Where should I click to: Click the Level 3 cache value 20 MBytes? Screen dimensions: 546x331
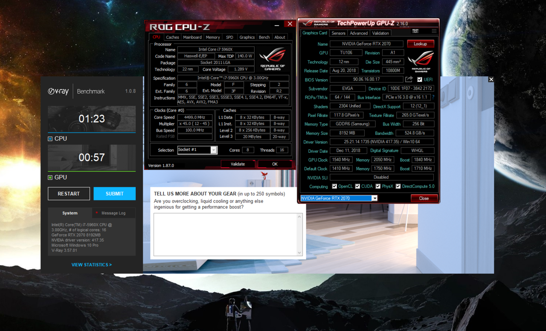click(253, 136)
